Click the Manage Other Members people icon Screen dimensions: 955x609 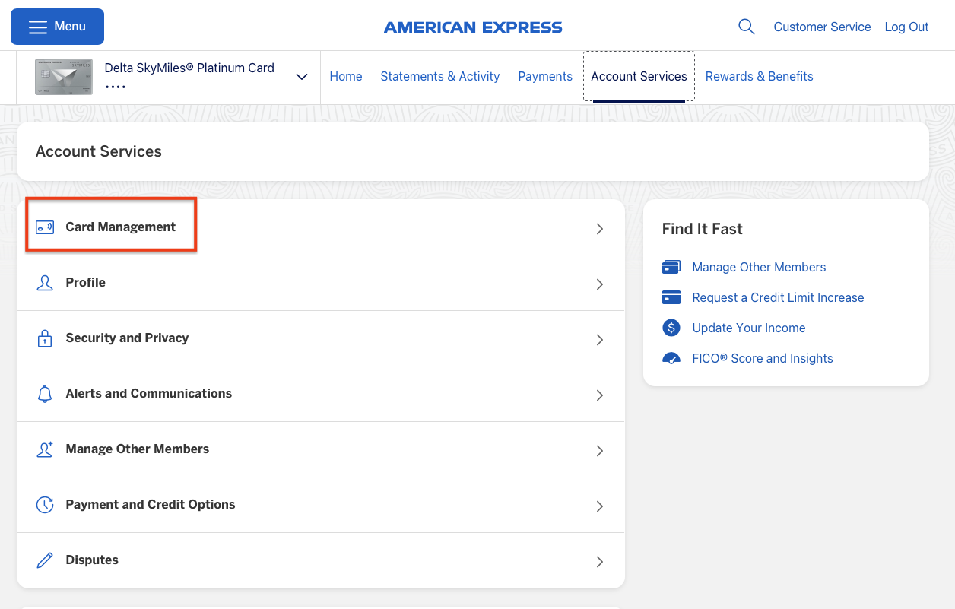[45, 449]
